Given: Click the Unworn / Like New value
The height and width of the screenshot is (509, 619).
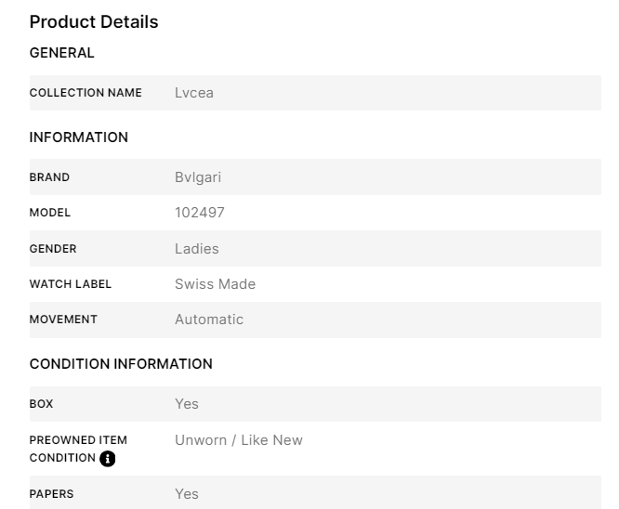Looking at the screenshot, I should [x=239, y=440].
